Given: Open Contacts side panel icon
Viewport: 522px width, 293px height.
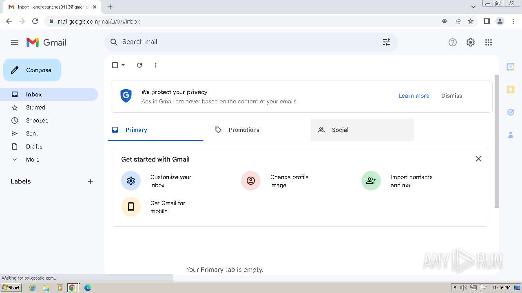Looking at the screenshot, I should click(511, 135).
